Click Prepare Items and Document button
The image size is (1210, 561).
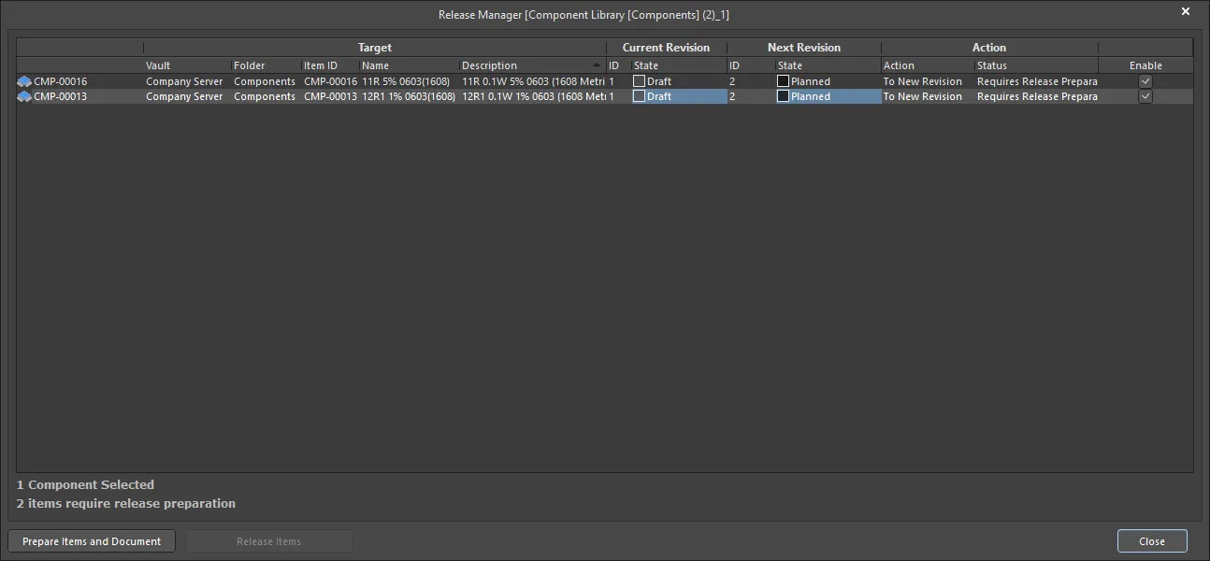[x=92, y=541]
